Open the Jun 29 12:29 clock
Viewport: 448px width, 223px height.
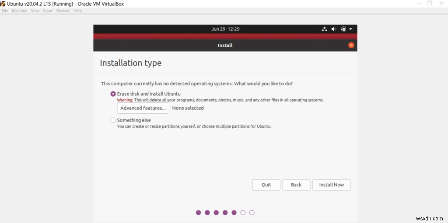(x=225, y=29)
